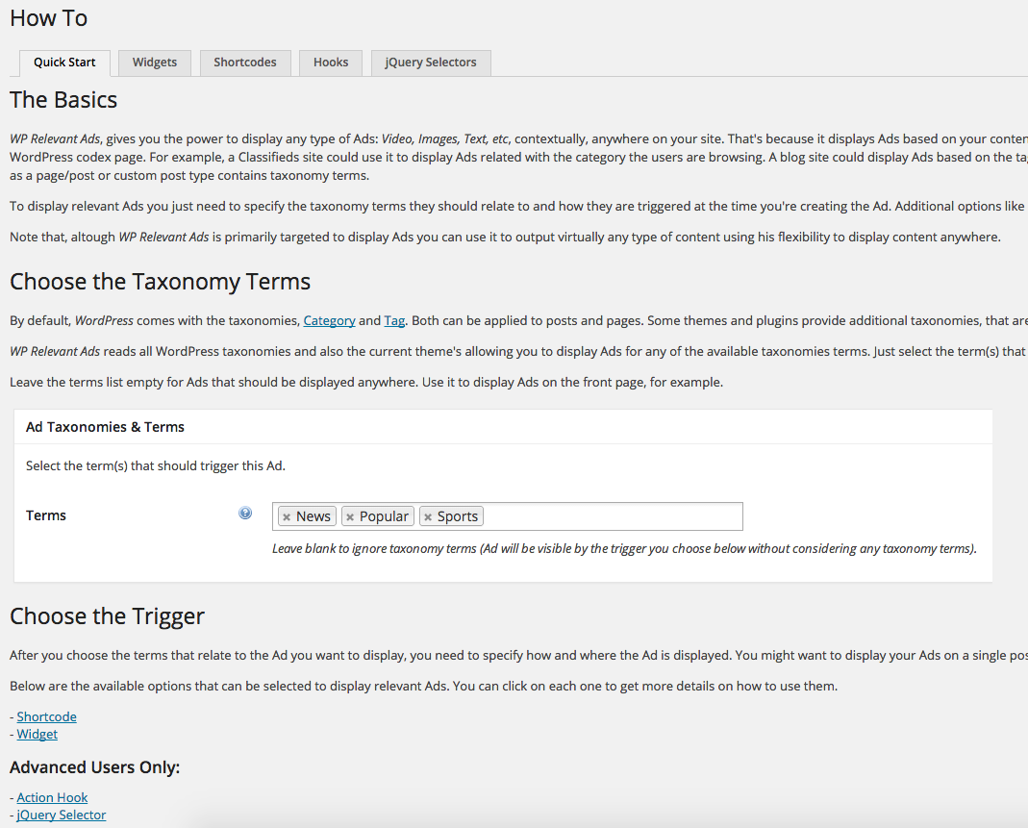Open the jQuery Selector link
1028x828 pixels.
coord(61,815)
